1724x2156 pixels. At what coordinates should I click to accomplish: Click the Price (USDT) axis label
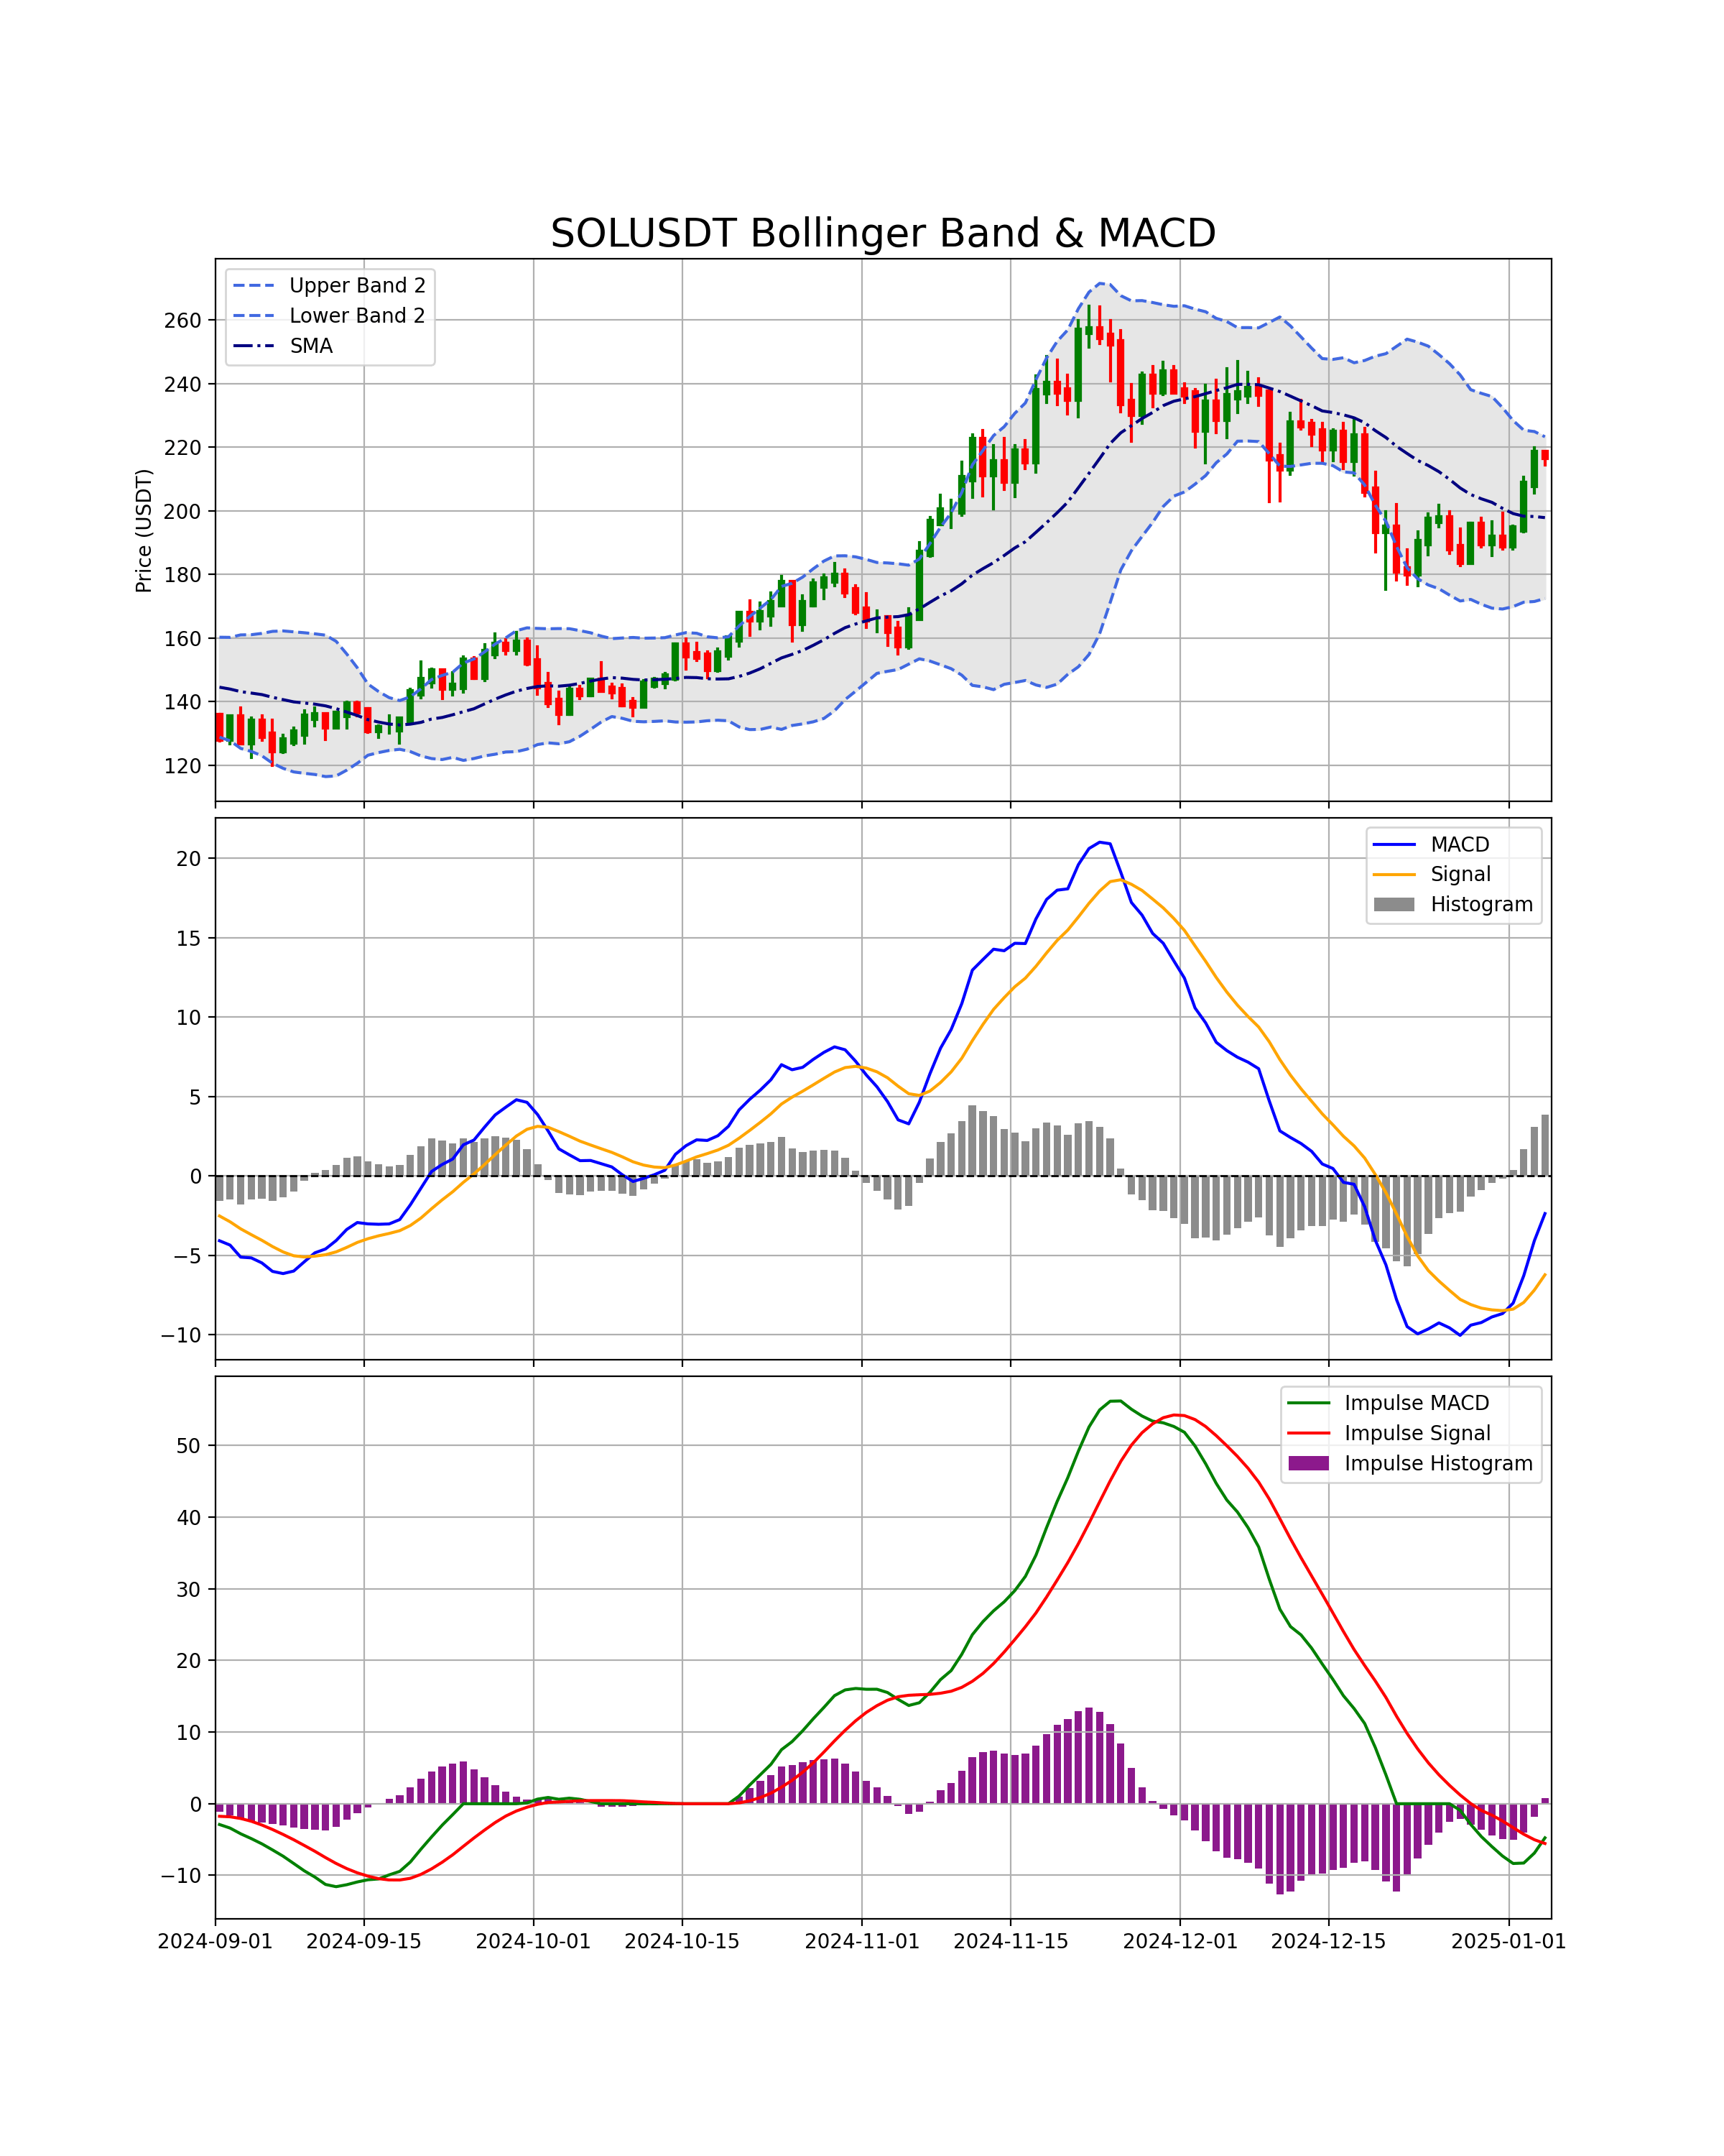tap(144, 530)
